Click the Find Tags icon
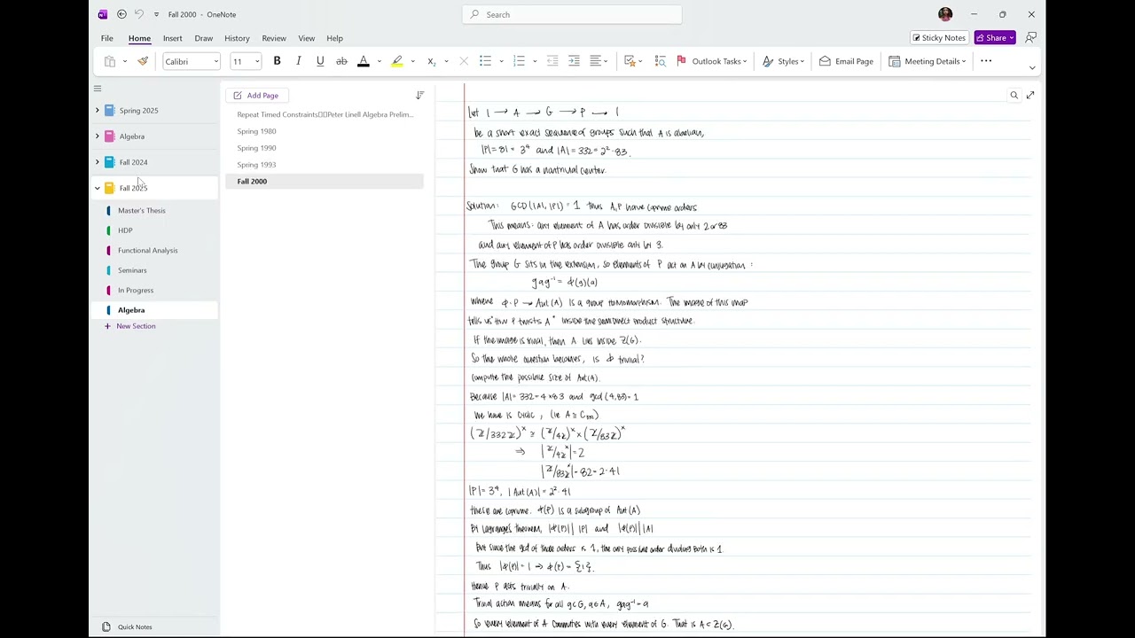This screenshot has width=1135, height=638. click(661, 61)
